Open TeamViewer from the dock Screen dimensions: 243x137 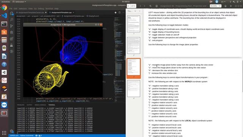pos(4,105)
